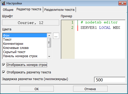
Task: Choose Комментарии in the colors list
Action: point(25,44)
